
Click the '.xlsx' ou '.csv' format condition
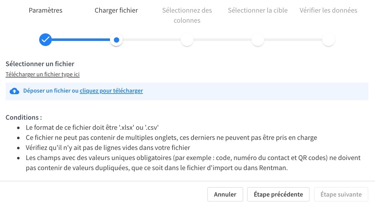[92, 127]
